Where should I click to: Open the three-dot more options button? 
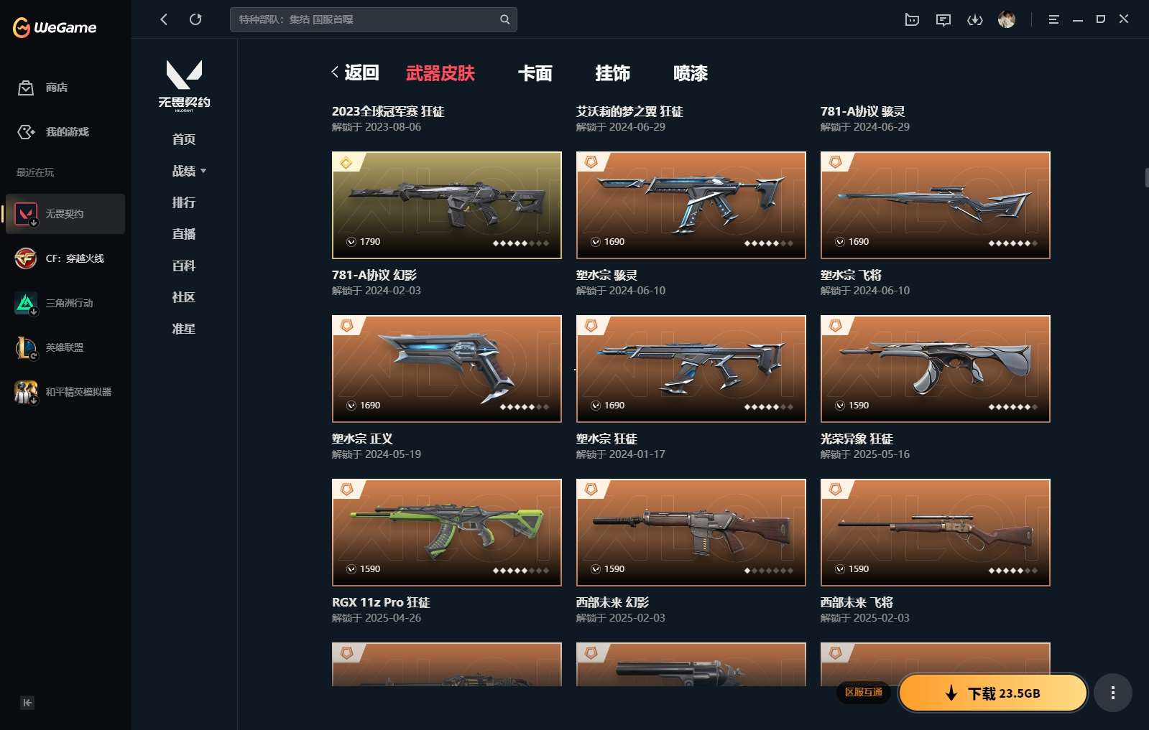pyautogui.click(x=1113, y=693)
